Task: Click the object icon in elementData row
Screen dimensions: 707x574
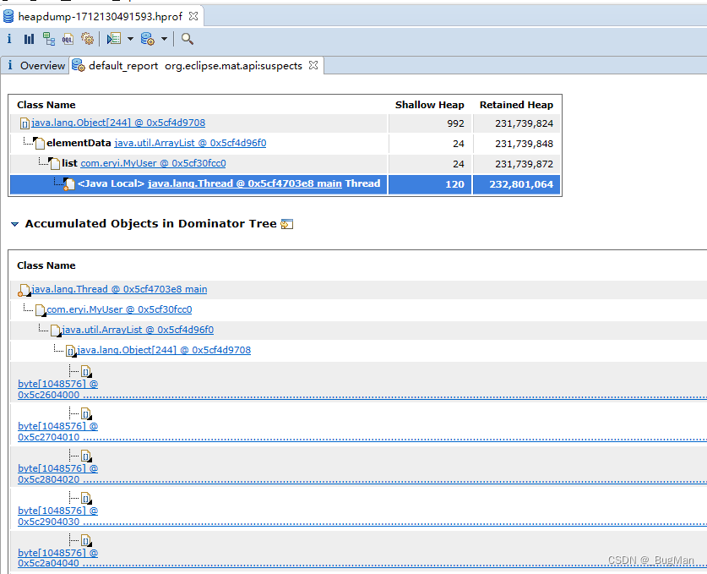Action: [39, 143]
